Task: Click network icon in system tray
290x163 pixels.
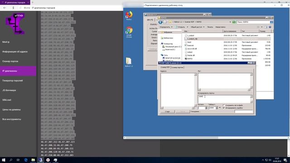Action: click(266, 160)
